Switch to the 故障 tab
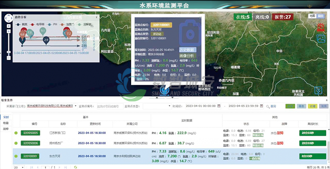This screenshot has width=330, height=169. (5, 129)
